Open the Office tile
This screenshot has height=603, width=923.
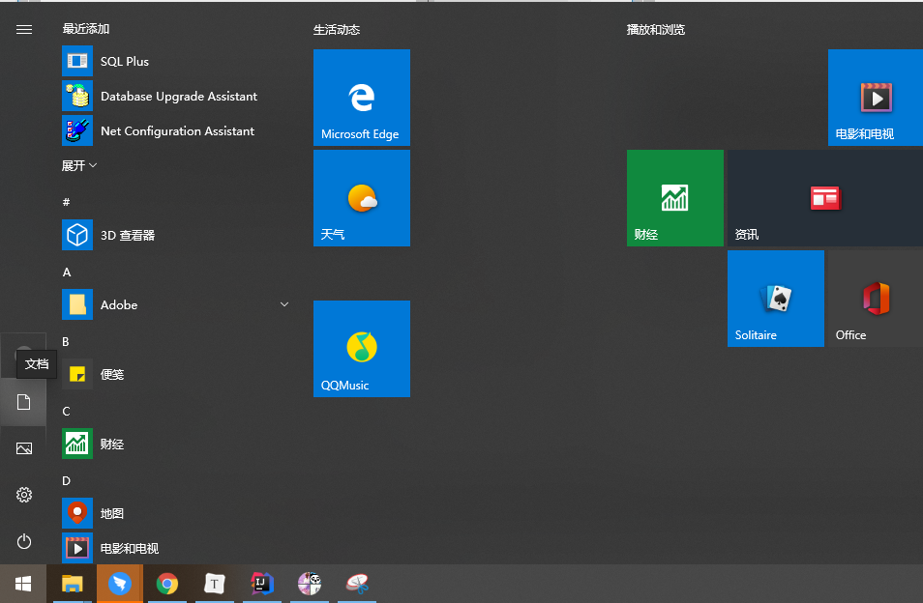(876, 299)
